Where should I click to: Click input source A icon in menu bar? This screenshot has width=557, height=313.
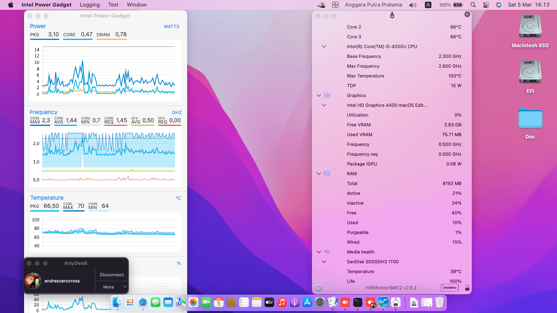(428, 5)
